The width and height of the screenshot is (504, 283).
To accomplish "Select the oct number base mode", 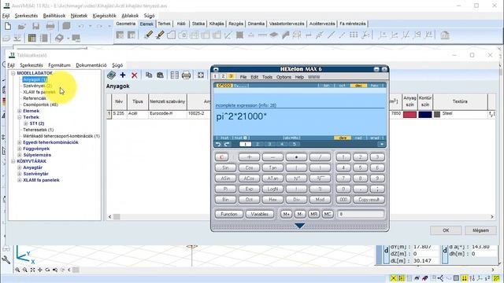I will pos(342,86).
